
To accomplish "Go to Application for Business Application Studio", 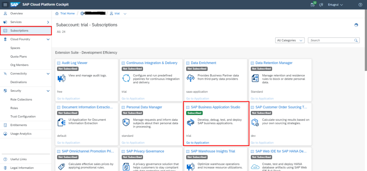I will (x=198, y=142).
